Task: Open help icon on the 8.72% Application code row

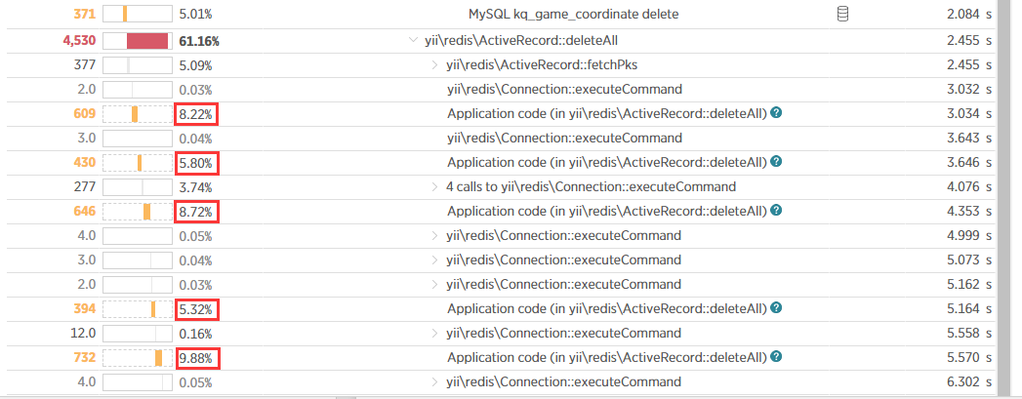Action: coord(776,211)
